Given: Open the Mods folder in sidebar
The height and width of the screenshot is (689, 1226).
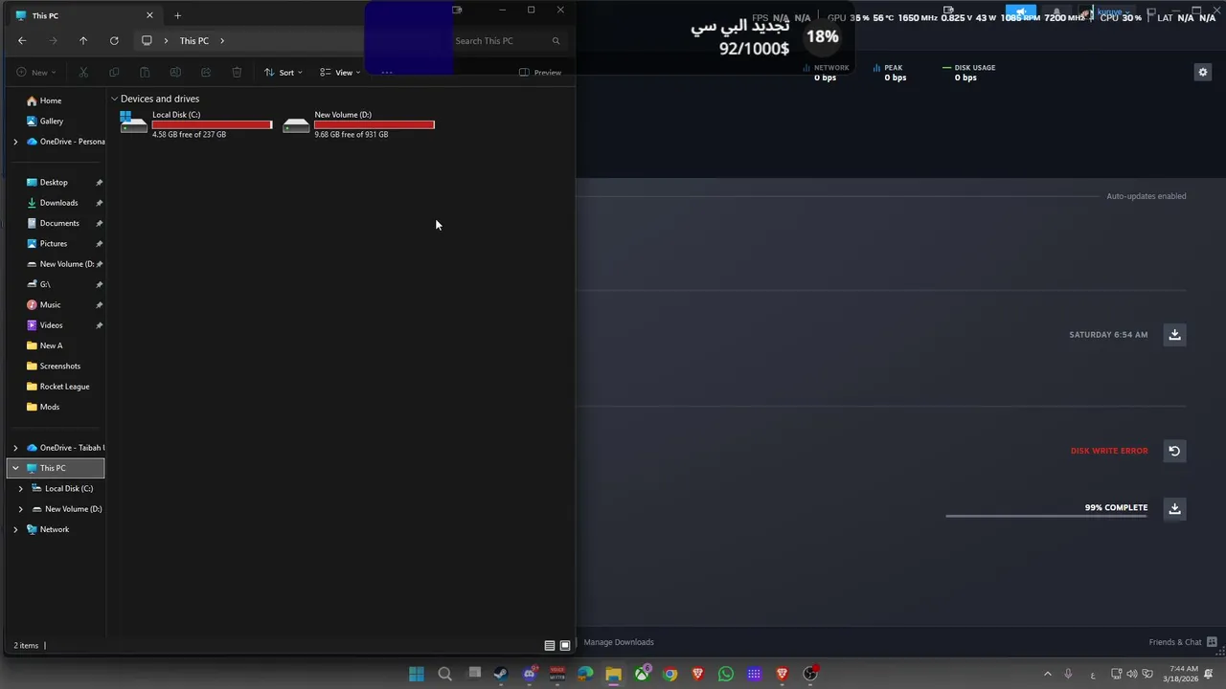Looking at the screenshot, I should [43, 407].
